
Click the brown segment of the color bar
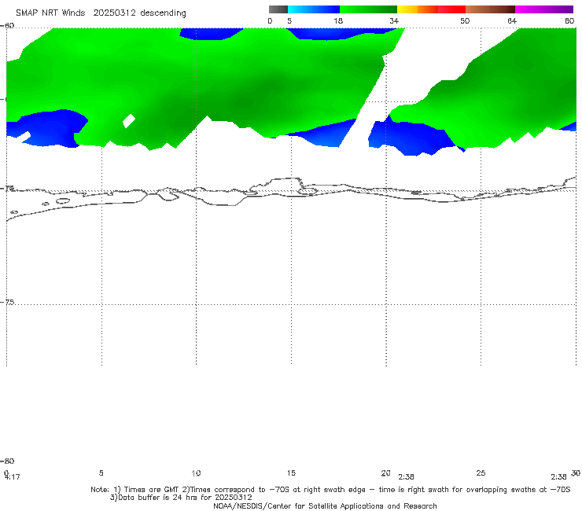pyautogui.click(x=490, y=9)
